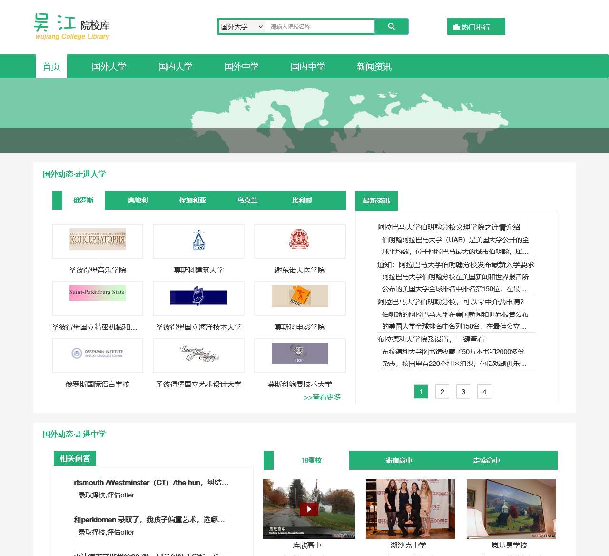The width and height of the screenshot is (609, 556).
Task: Open 国内大学 in the navigation bar
Action: 175,66
